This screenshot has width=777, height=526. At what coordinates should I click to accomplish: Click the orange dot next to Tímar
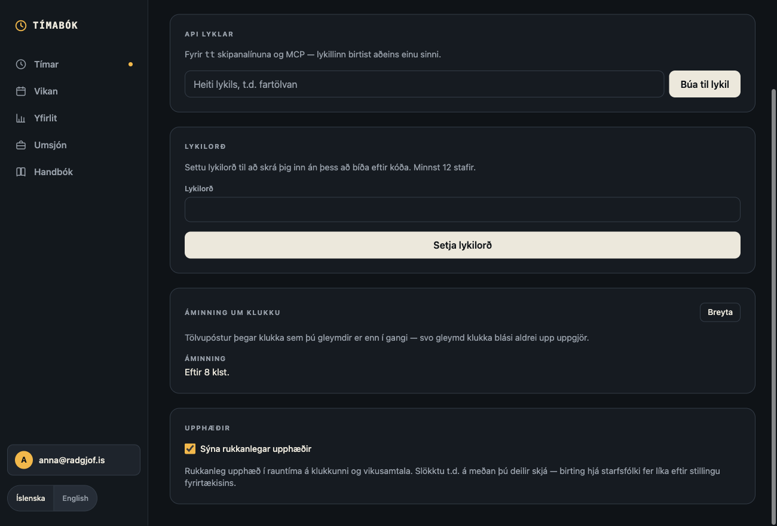coord(131,64)
